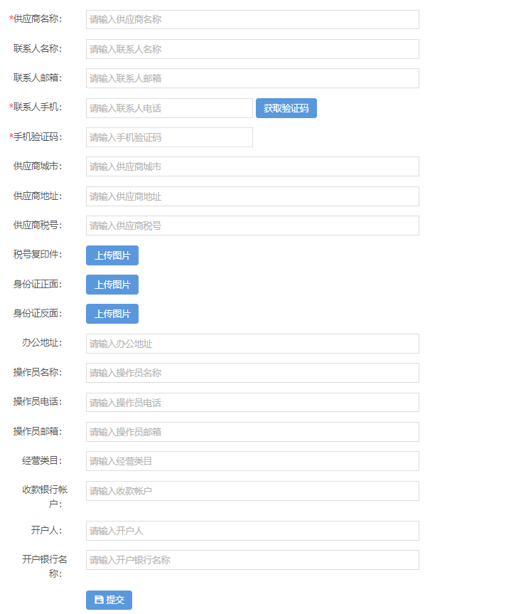The width and height of the screenshot is (506, 614).
Task: Focus the supplier city input
Action: 252,166
